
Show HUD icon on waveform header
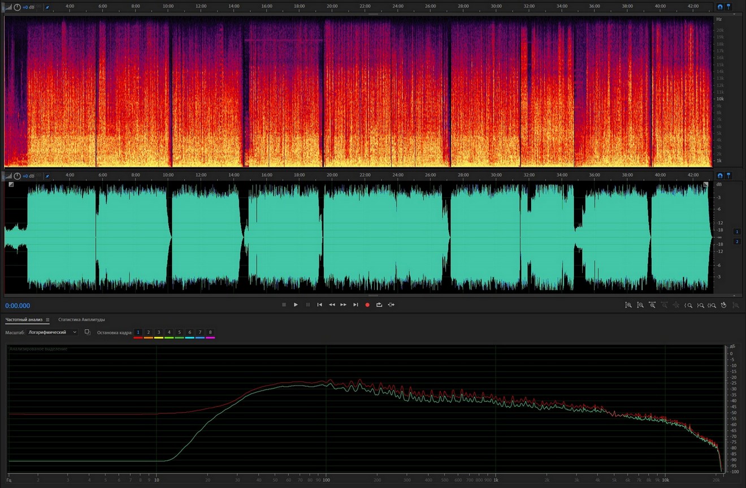tap(8, 176)
